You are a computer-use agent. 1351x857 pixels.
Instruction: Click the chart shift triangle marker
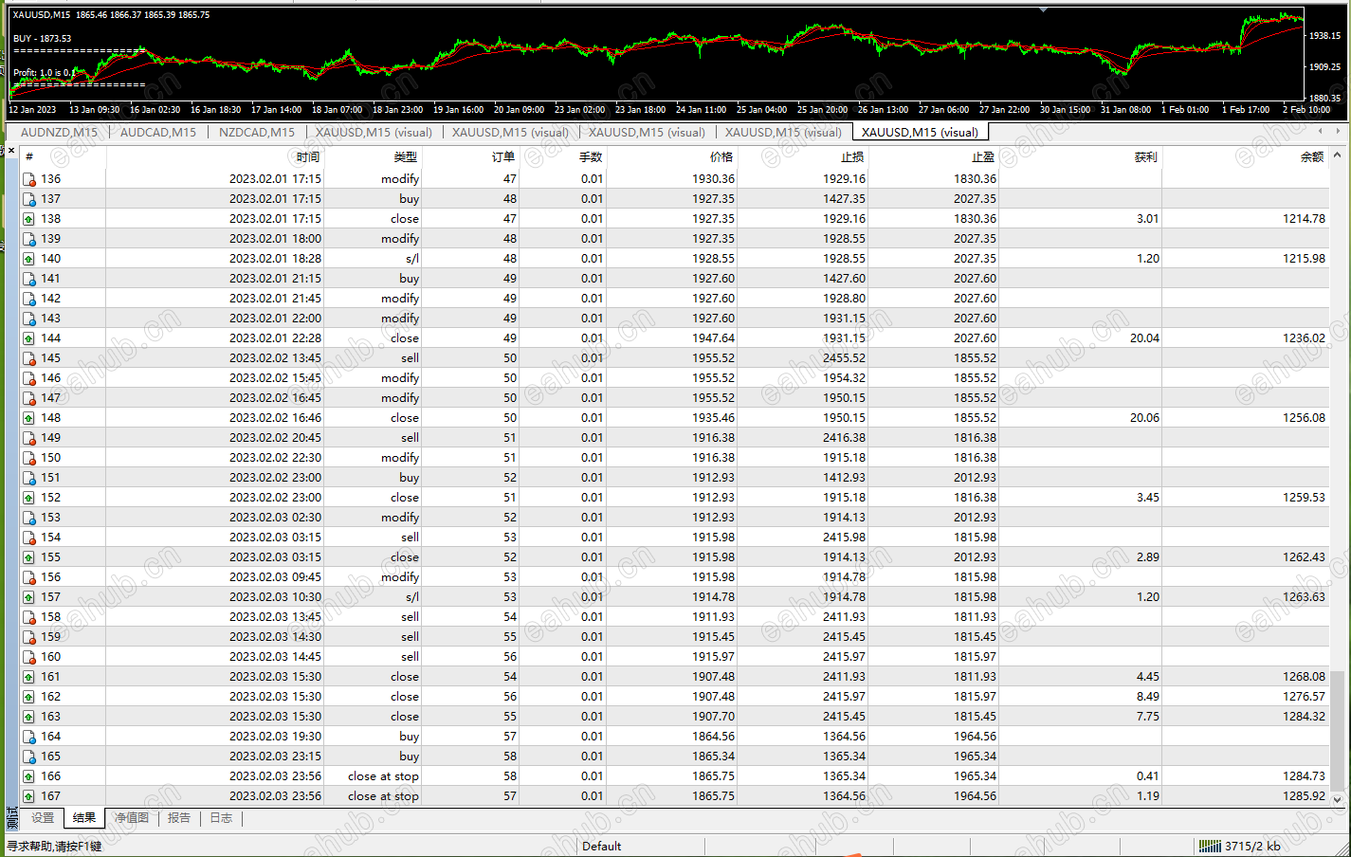point(1043,10)
